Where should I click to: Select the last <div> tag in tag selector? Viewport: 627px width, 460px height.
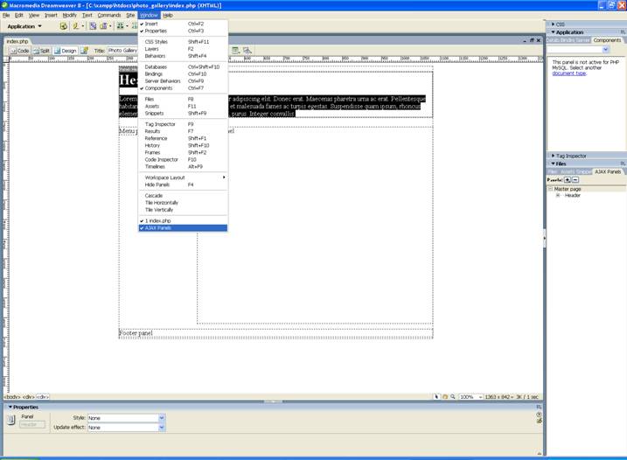pos(42,397)
